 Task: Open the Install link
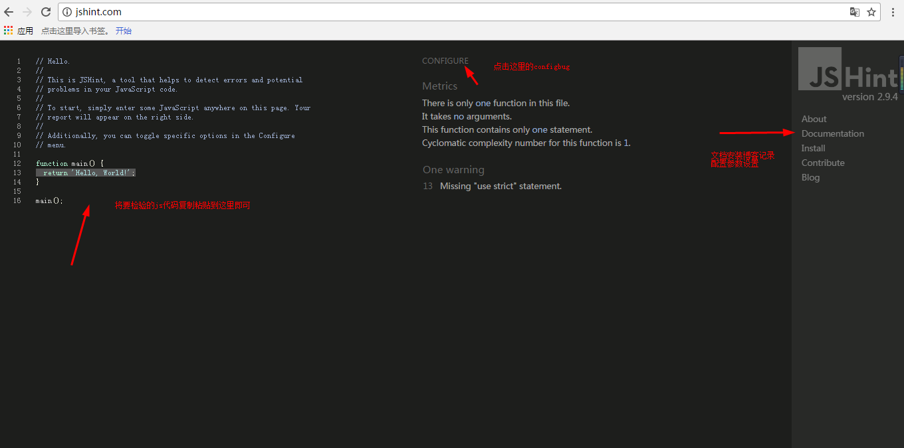pos(814,148)
